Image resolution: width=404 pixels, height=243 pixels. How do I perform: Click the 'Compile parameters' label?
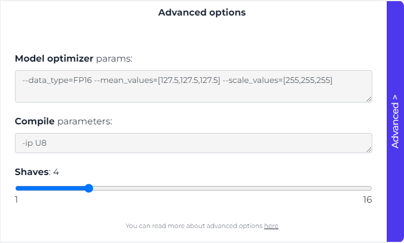[x=63, y=121]
